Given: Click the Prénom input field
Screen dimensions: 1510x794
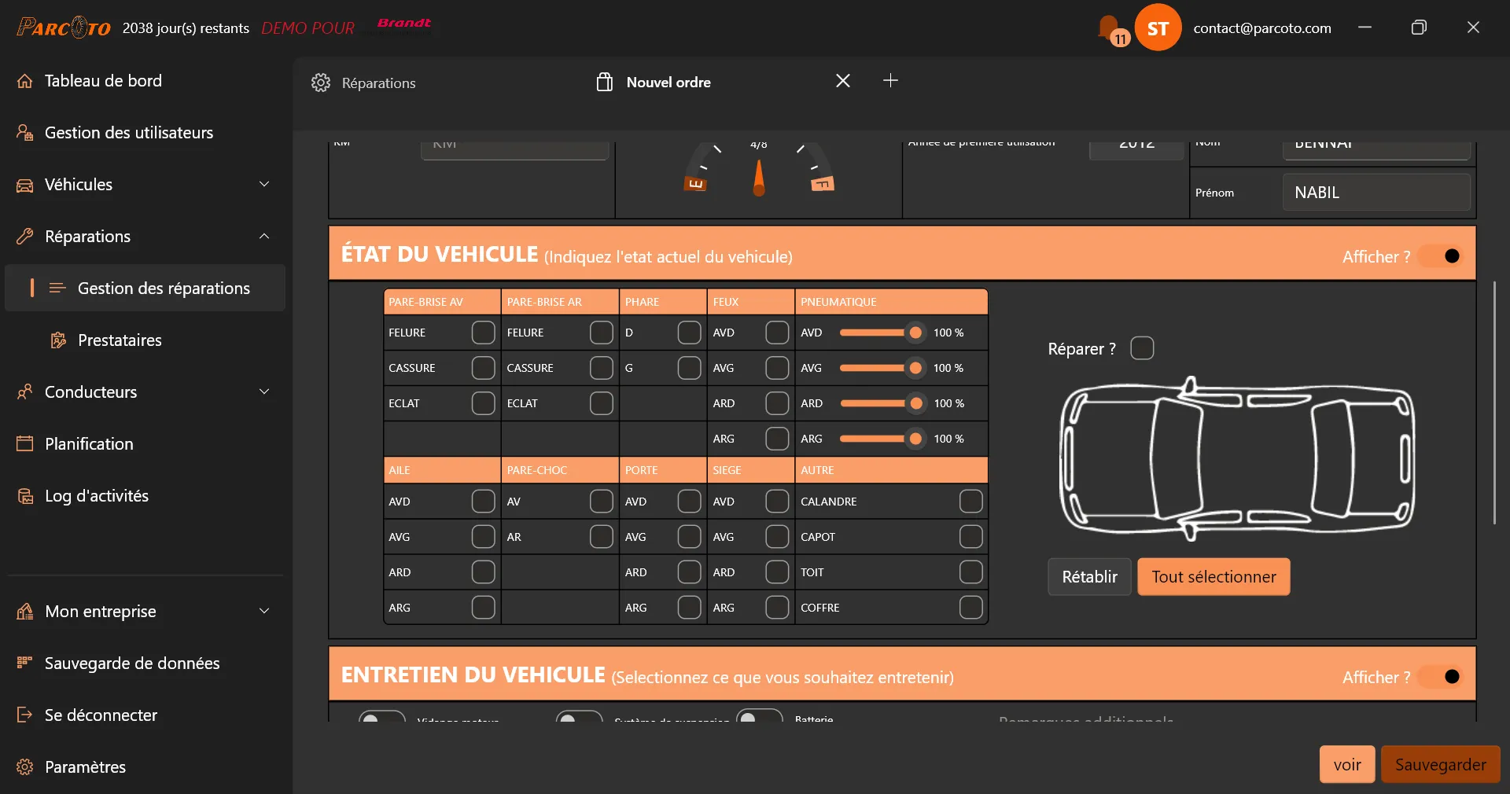Looking at the screenshot, I should point(1376,193).
